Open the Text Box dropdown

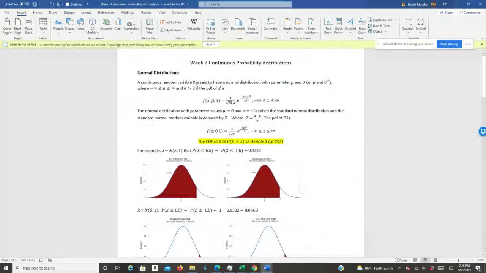coord(328,26)
